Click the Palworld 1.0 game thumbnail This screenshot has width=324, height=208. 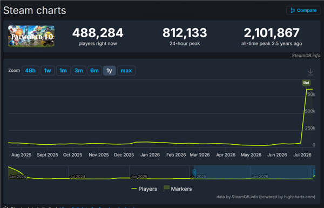pos(31,36)
